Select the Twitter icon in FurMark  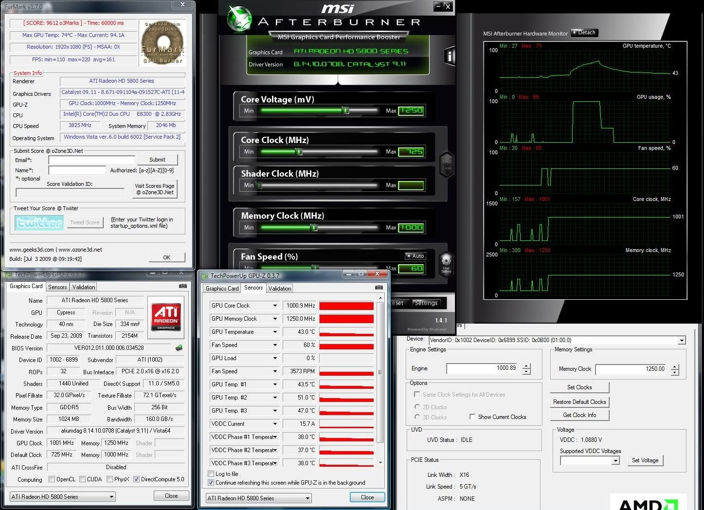click(x=38, y=222)
